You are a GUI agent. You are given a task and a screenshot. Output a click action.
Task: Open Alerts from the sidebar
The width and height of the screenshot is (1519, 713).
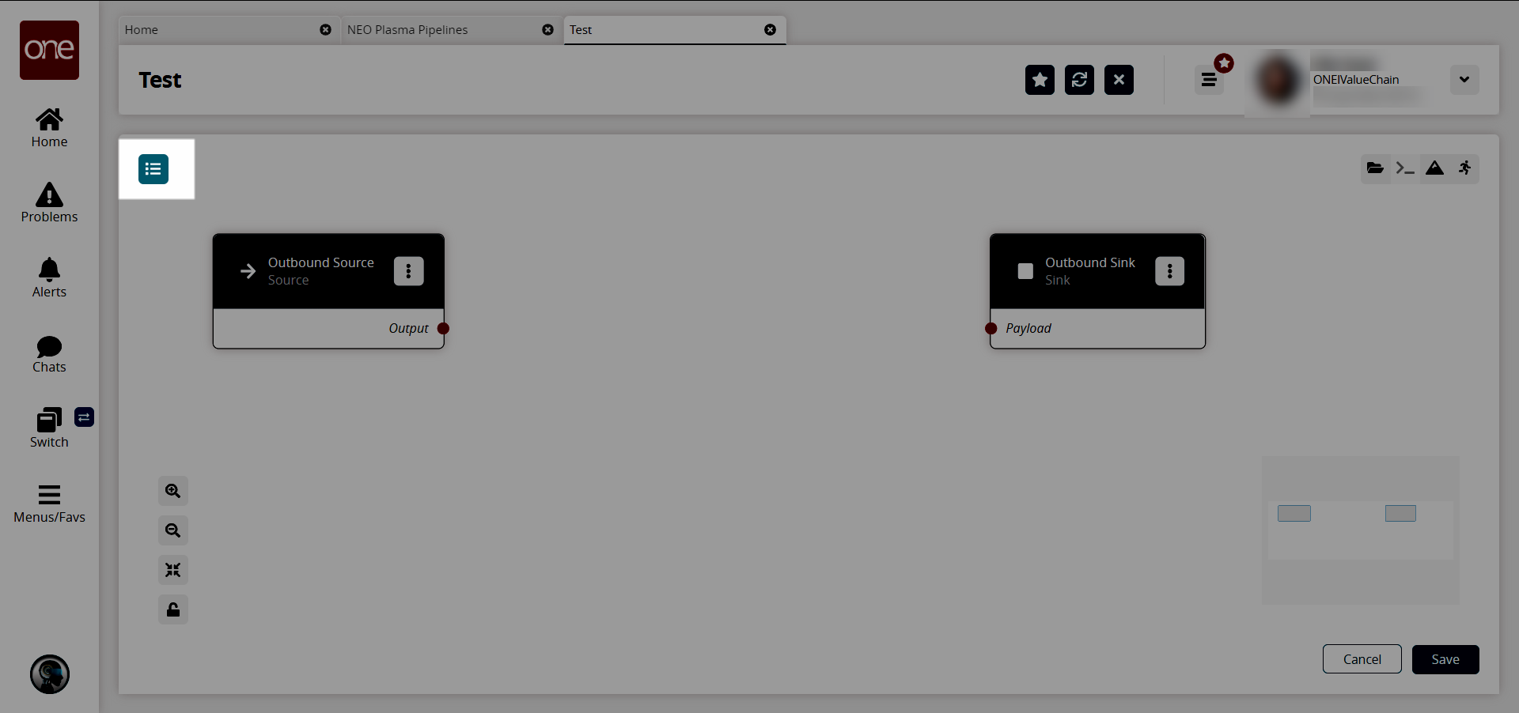(49, 278)
